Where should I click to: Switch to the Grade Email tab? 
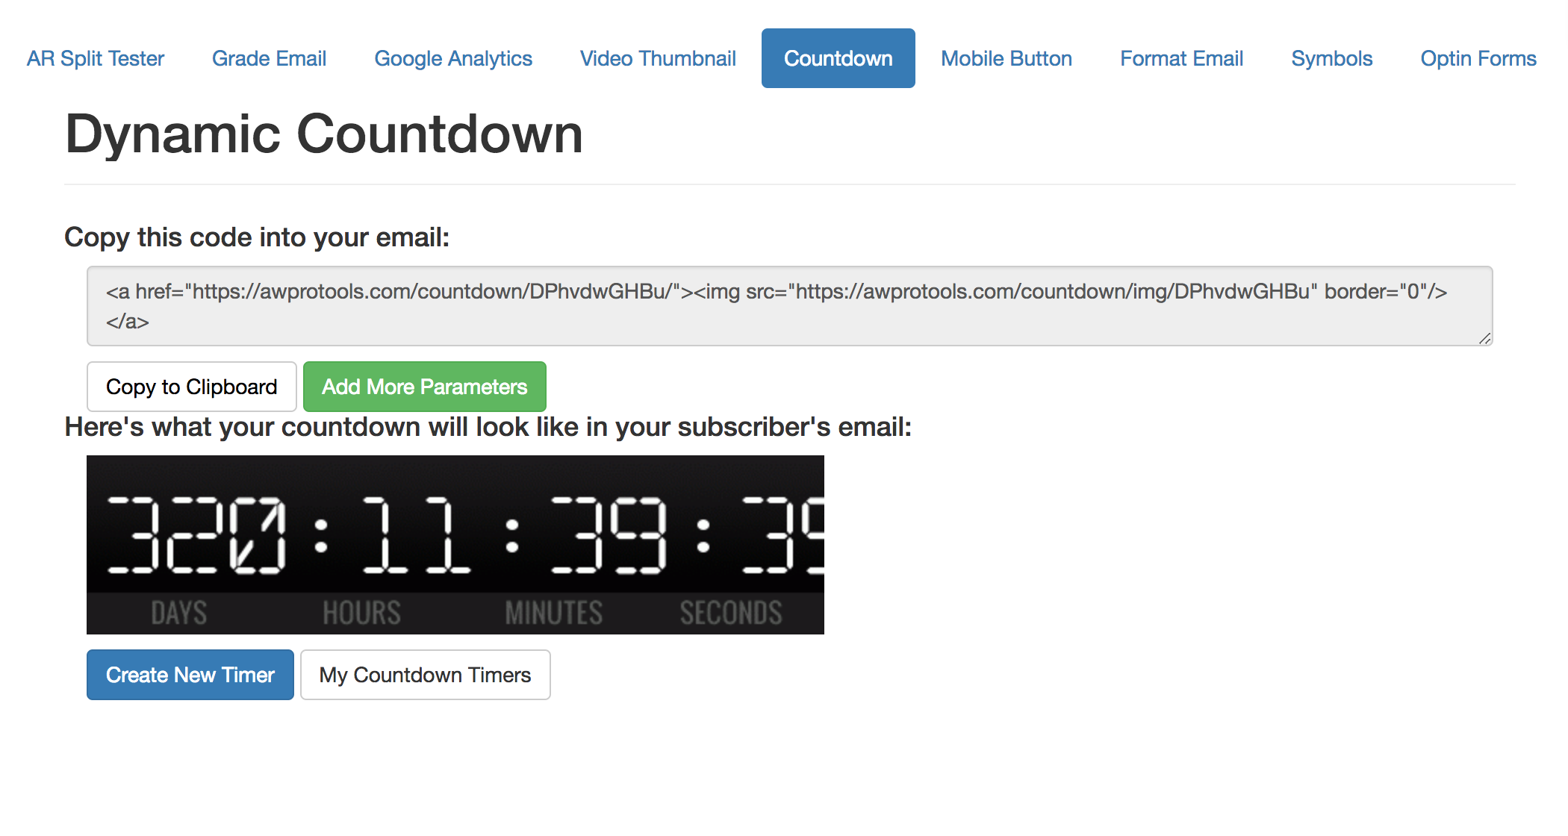point(269,58)
